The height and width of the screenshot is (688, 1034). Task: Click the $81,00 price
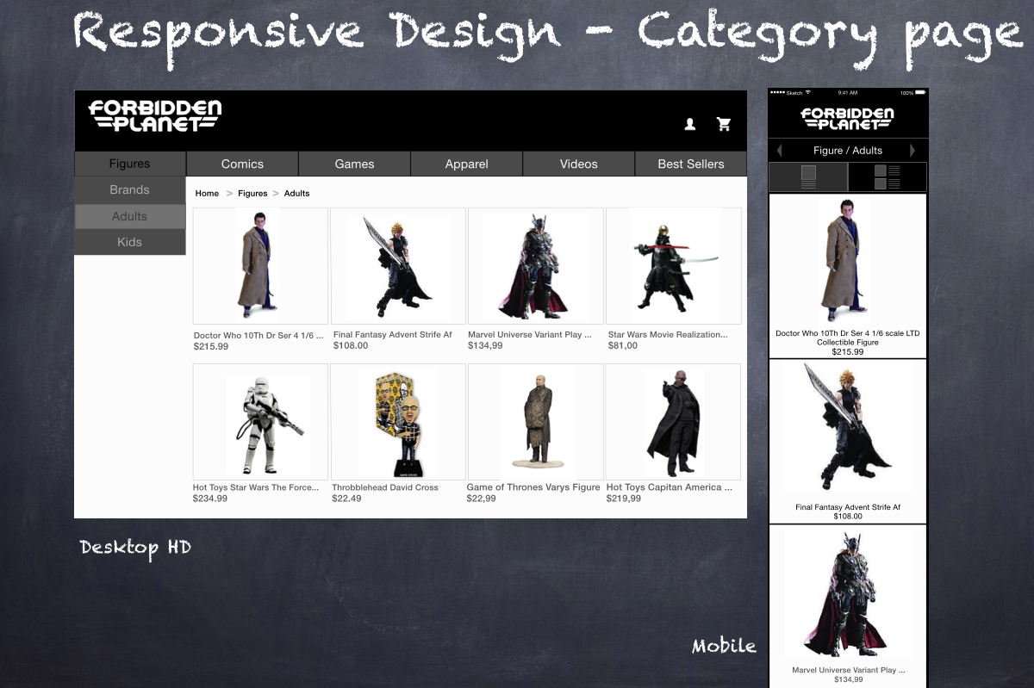(x=623, y=346)
